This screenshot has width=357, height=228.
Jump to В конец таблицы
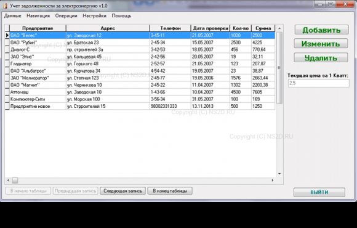point(170,191)
